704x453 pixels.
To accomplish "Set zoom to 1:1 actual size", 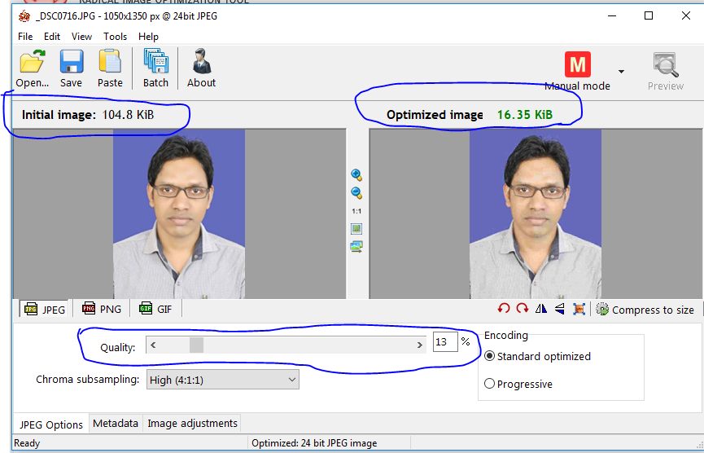I will tap(356, 211).
